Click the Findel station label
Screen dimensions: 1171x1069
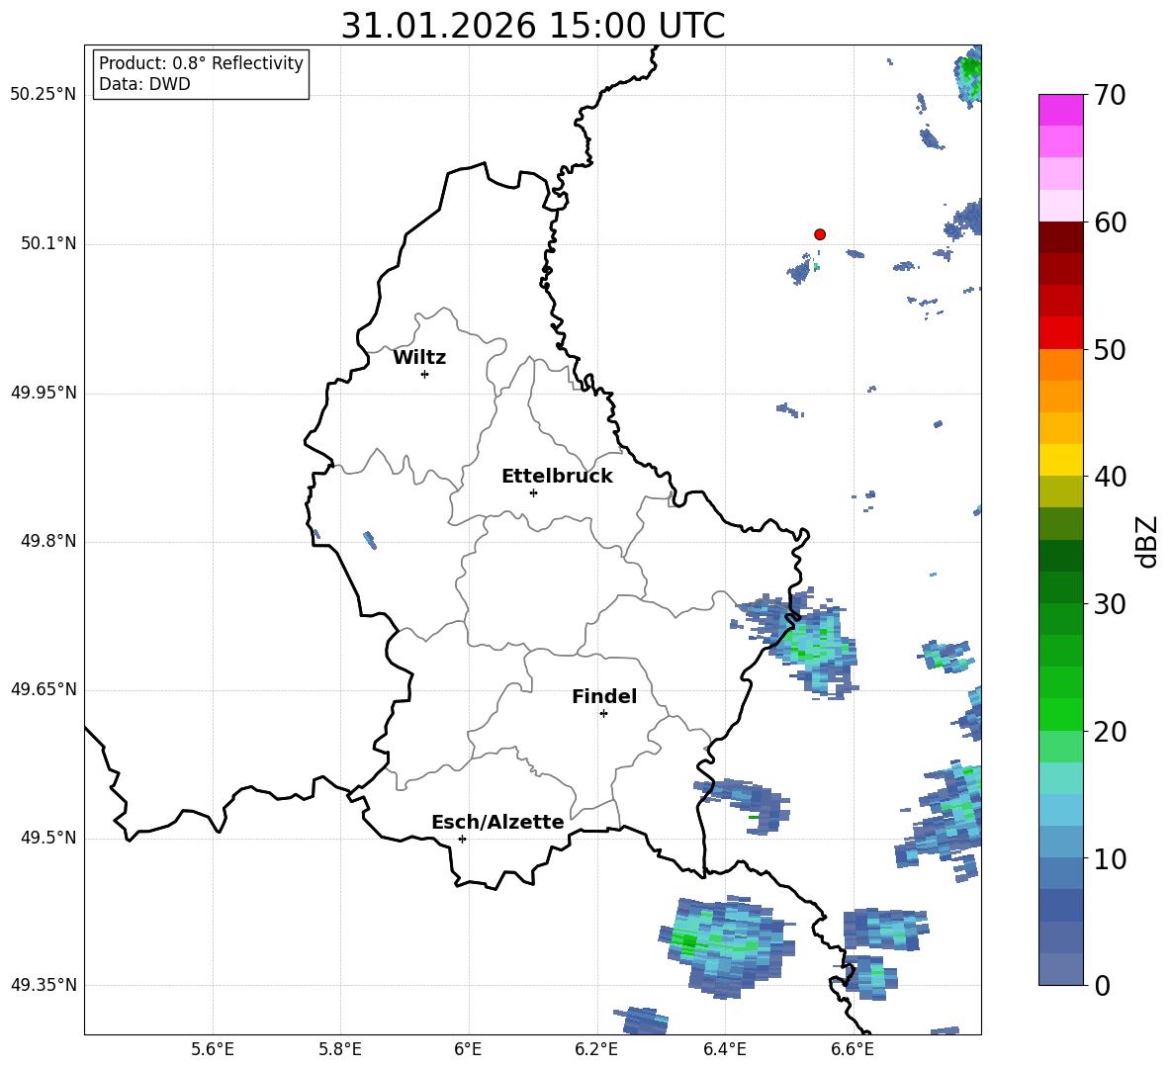604,696
